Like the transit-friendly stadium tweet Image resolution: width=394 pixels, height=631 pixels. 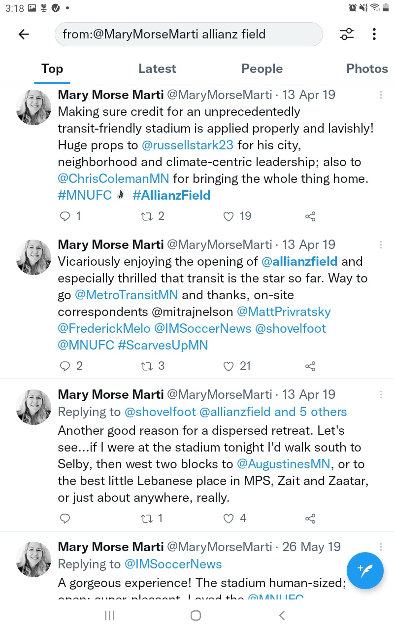pyautogui.click(x=229, y=216)
